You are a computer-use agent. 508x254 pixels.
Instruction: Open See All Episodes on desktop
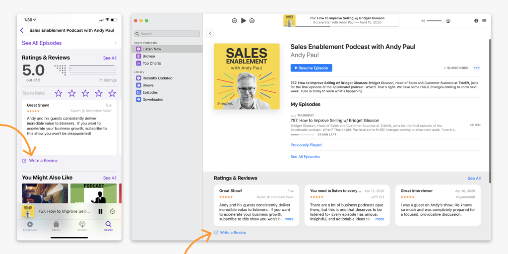pos(305,157)
